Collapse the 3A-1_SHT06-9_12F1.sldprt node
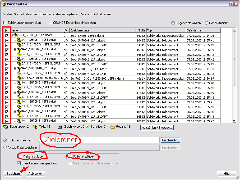The width and height of the screenshot is (240, 180). (x=15, y=93)
